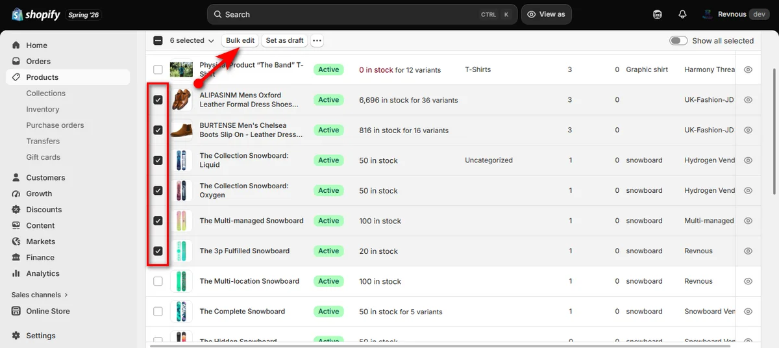This screenshot has width=779, height=348.
Task: Click the View as button
Action: (x=546, y=14)
